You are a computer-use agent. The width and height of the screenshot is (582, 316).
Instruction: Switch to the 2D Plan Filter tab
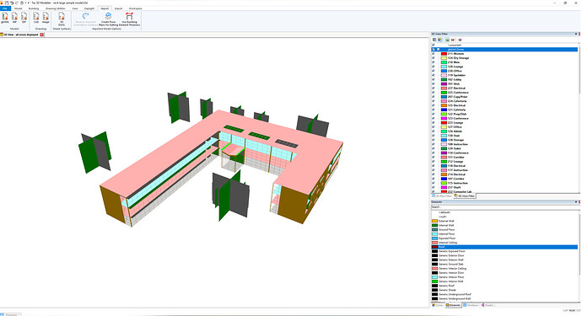442,195
